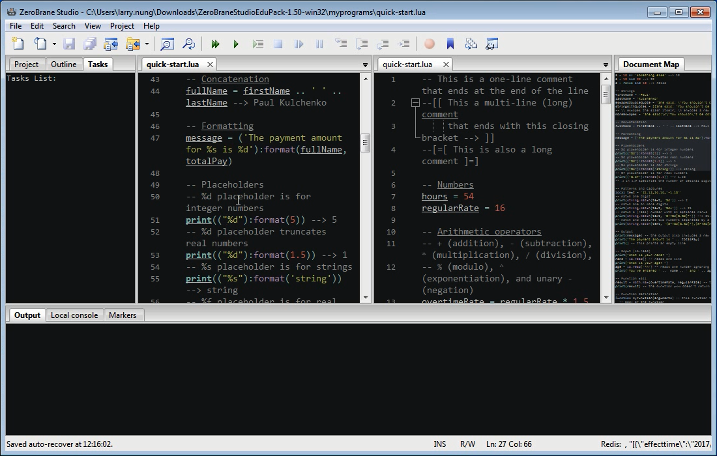
Task: Open the View menu
Action: pos(93,26)
